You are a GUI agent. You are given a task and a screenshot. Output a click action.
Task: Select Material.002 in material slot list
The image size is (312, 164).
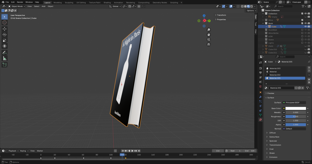(275, 75)
